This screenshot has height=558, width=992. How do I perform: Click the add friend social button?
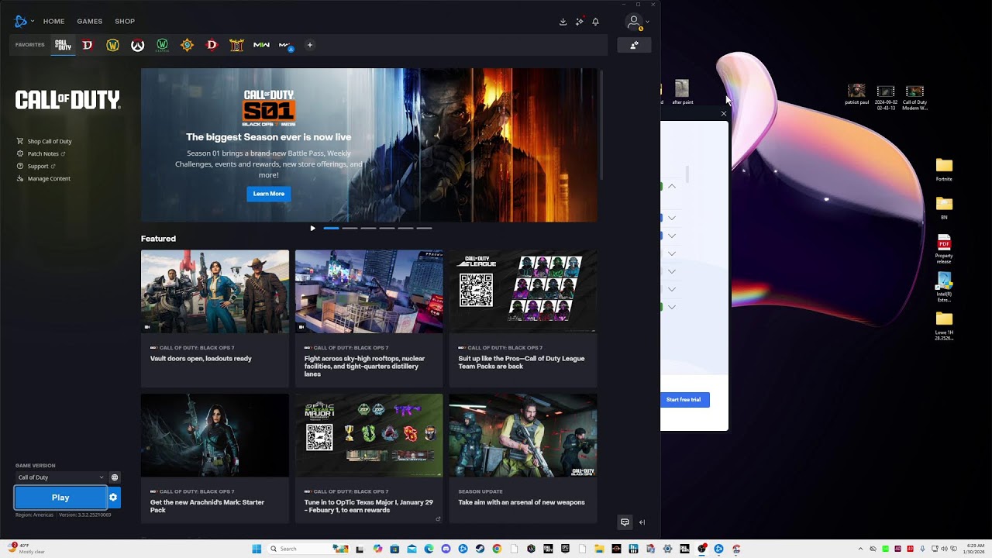coord(634,45)
